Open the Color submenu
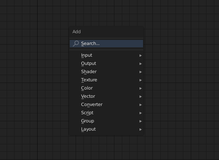The image size is (219, 160). coord(106,88)
